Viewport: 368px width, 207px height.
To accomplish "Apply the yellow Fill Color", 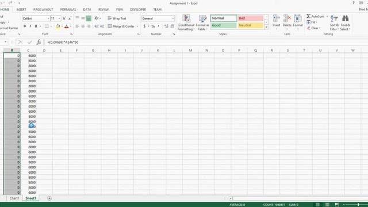I will (57, 26).
